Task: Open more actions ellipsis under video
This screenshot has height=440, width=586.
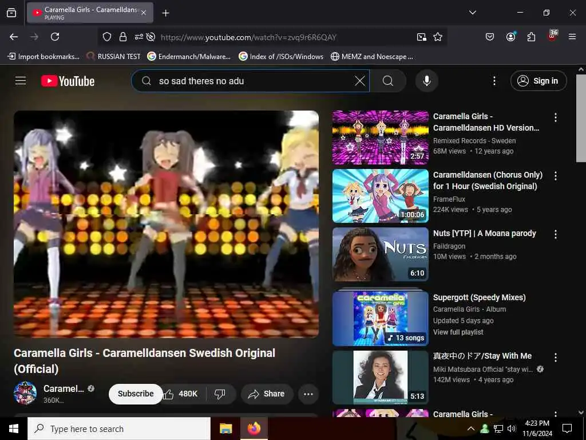Action: [x=308, y=394]
